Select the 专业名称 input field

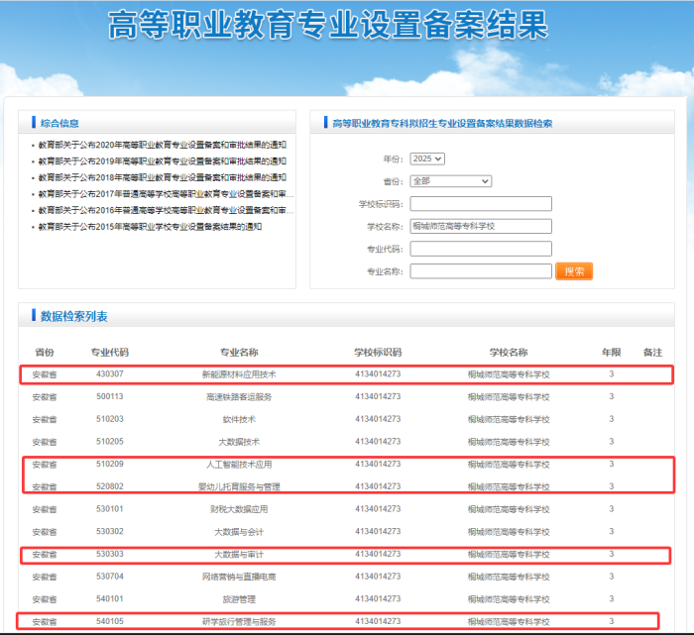tap(481, 271)
